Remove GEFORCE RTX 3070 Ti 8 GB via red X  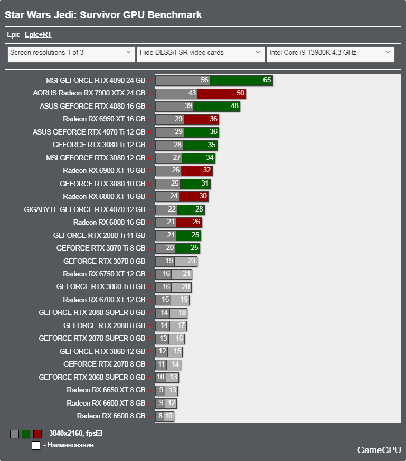[x=149, y=249]
